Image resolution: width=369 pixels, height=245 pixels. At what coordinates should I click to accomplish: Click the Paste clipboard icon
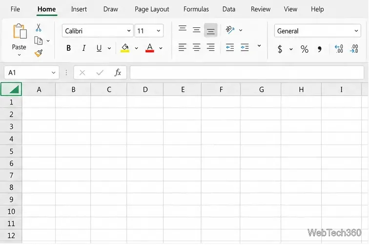click(x=20, y=31)
